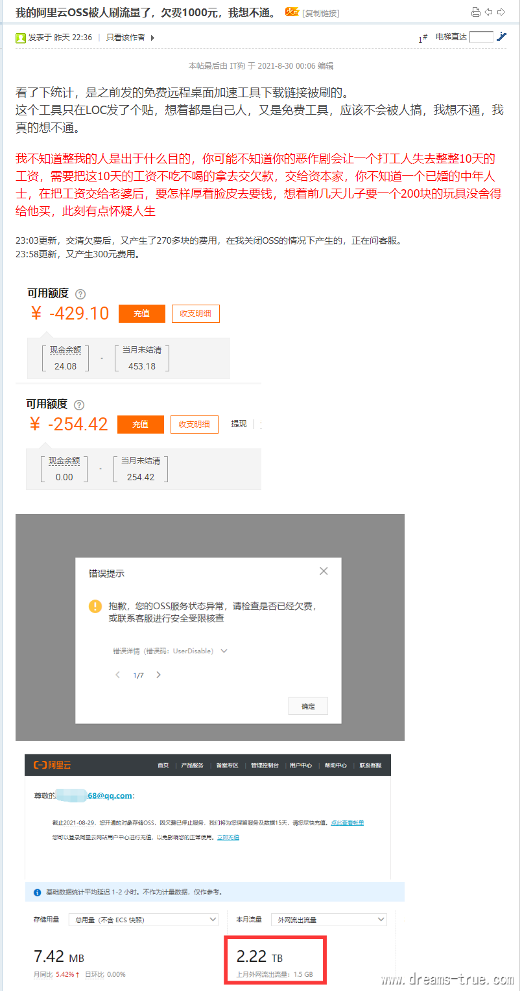Click the 电梯直达 floor number input field

pos(481,37)
